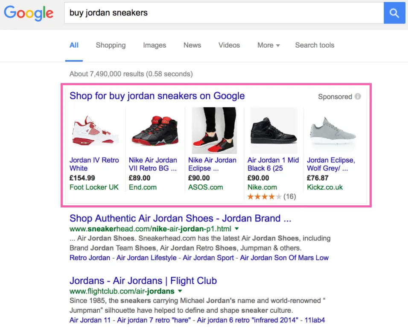
Task: Open the Retro Jordan sitelink
Action: pyautogui.click(x=90, y=258)
